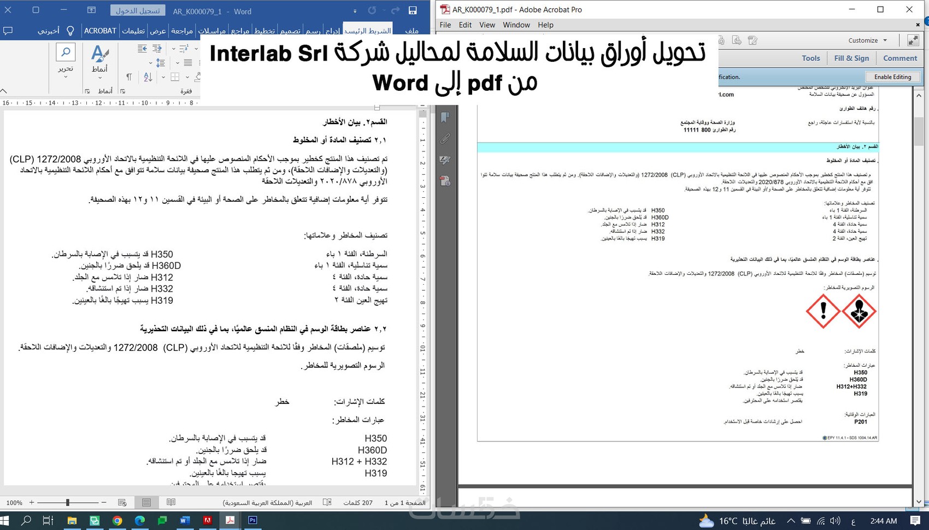929x530 pixels.
Task: Switch Acrobat to read mode view
Action: [913, 40]
